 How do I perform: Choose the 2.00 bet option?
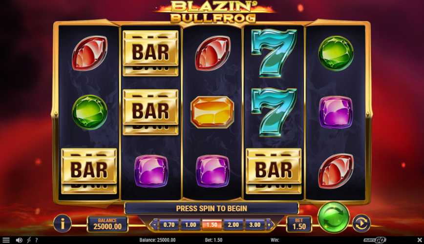pyautogui.click(x=233, y=224)
